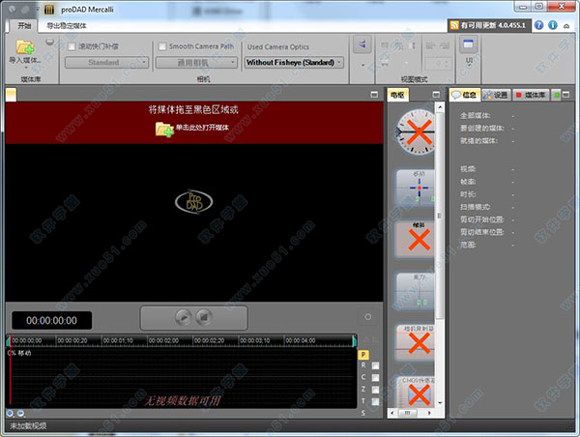The width and height of the screenshot is (580, 437).
Task: Toggle the Z checkbox beside timeline
Action: pos(375,390)
